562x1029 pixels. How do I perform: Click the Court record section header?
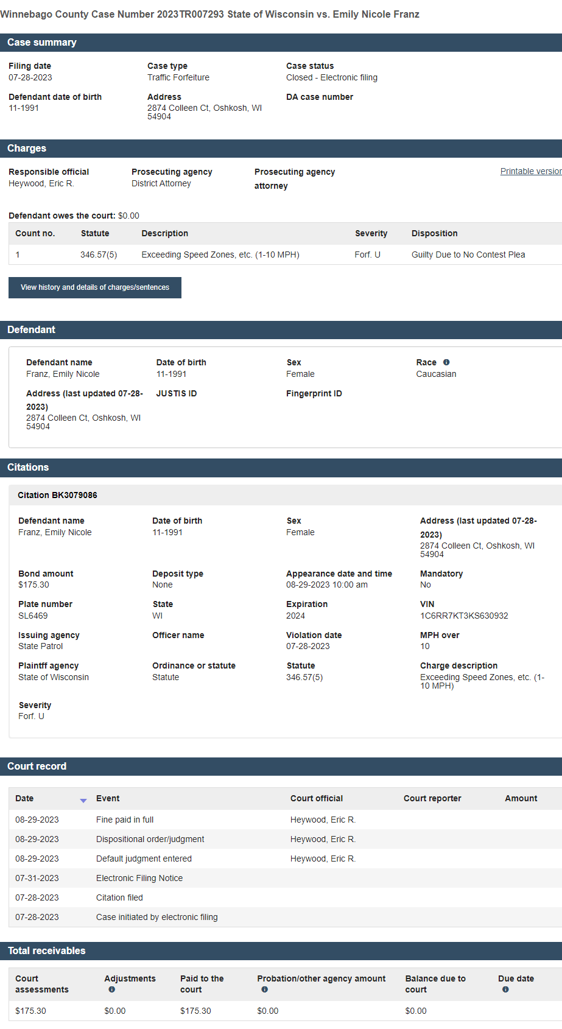(281, 767)
